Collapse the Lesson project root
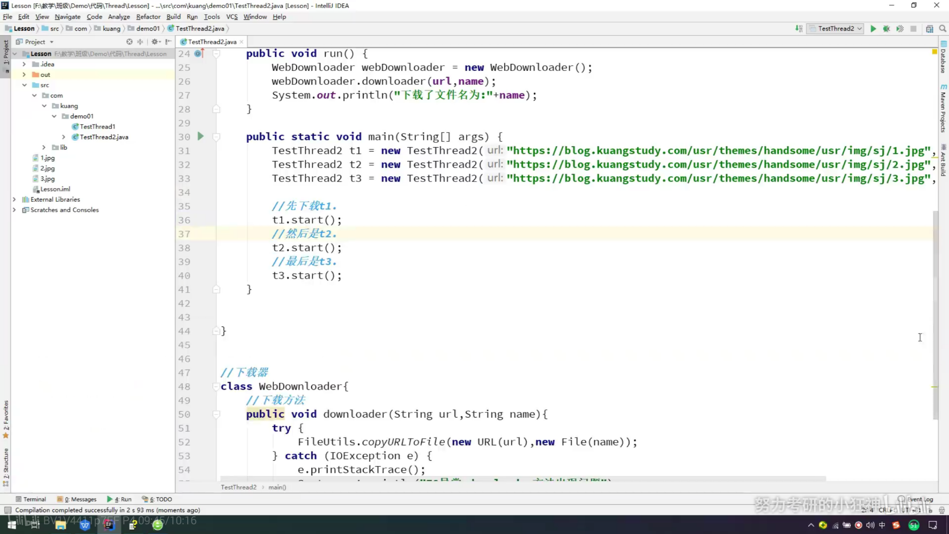Screen dimensions: 949x534 [x=14, y=54]
